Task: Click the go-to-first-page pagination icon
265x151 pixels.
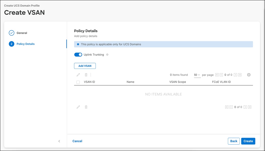Action: [217, 75]
